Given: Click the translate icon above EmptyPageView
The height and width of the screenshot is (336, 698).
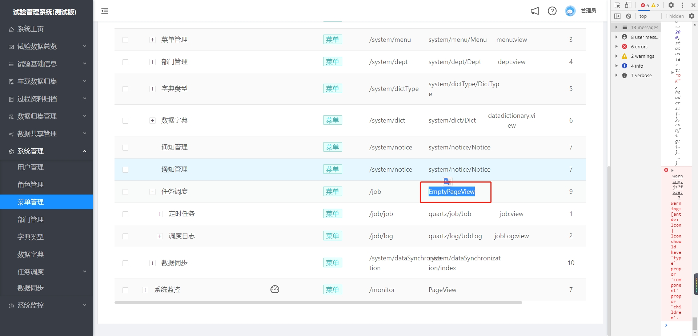Looking at the screenshot, I should (x=448, y=181).
